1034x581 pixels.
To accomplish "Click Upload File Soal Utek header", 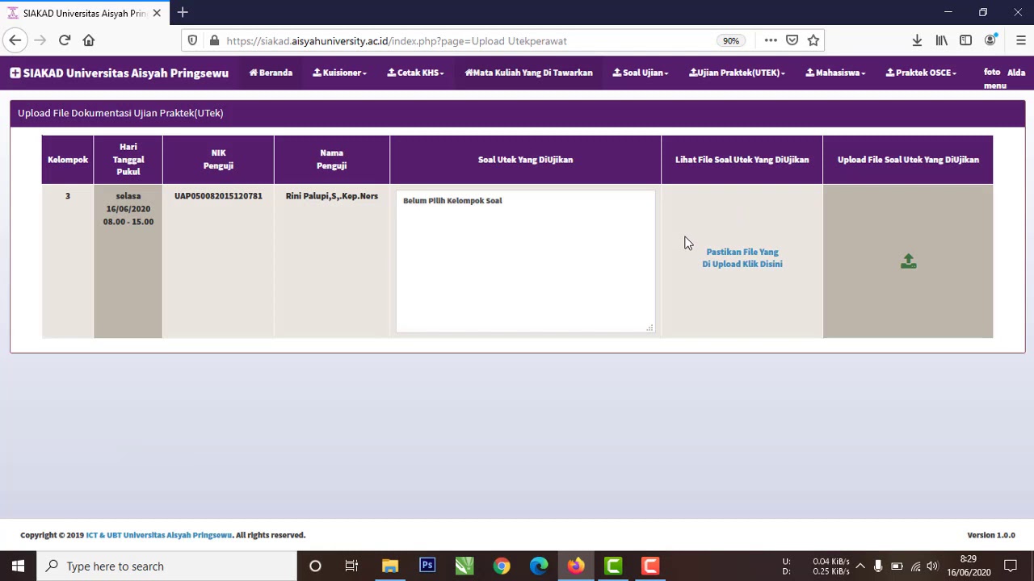I will coord(908,160).
